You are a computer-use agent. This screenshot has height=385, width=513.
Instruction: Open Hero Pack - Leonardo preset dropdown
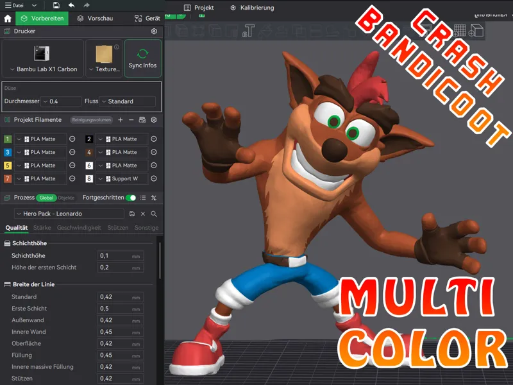point(69,214)
